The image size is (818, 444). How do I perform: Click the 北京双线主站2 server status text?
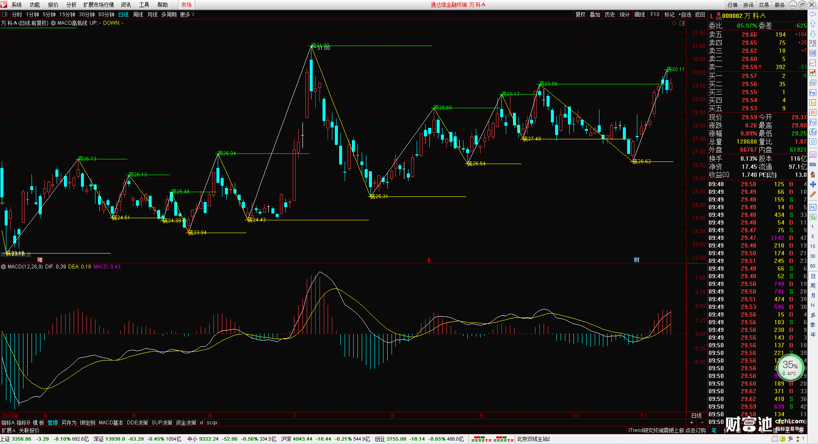[x=533, y=439]
